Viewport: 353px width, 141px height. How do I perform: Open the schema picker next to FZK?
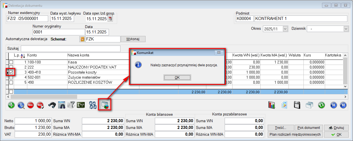(82, 39)
